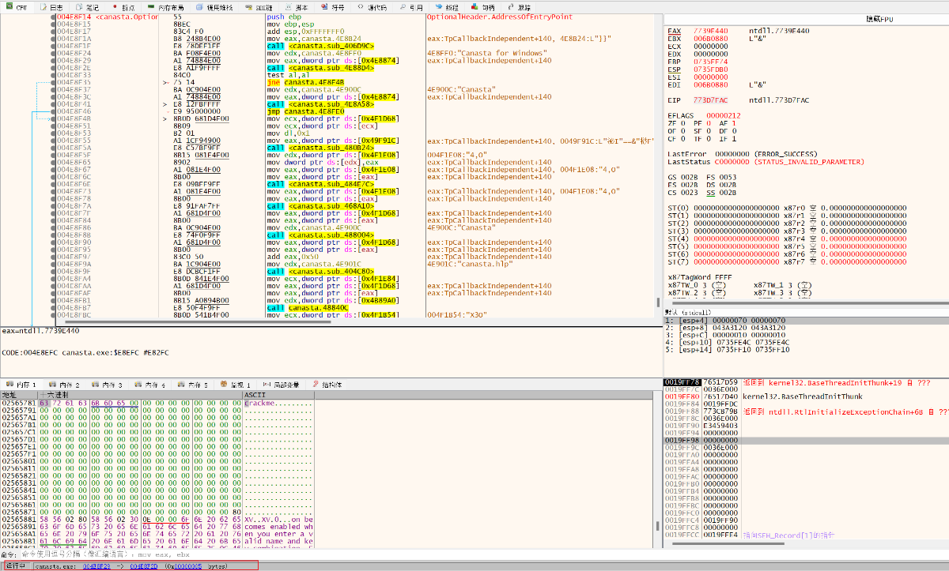949x571 pixels.
Task: Open the 断点 breakpoints tab
Action: 124,7
